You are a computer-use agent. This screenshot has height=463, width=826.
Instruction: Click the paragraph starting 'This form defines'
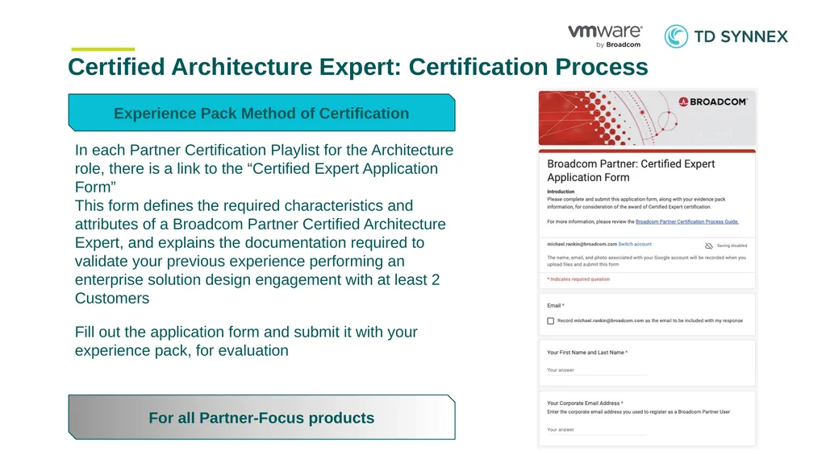(261, 251)
